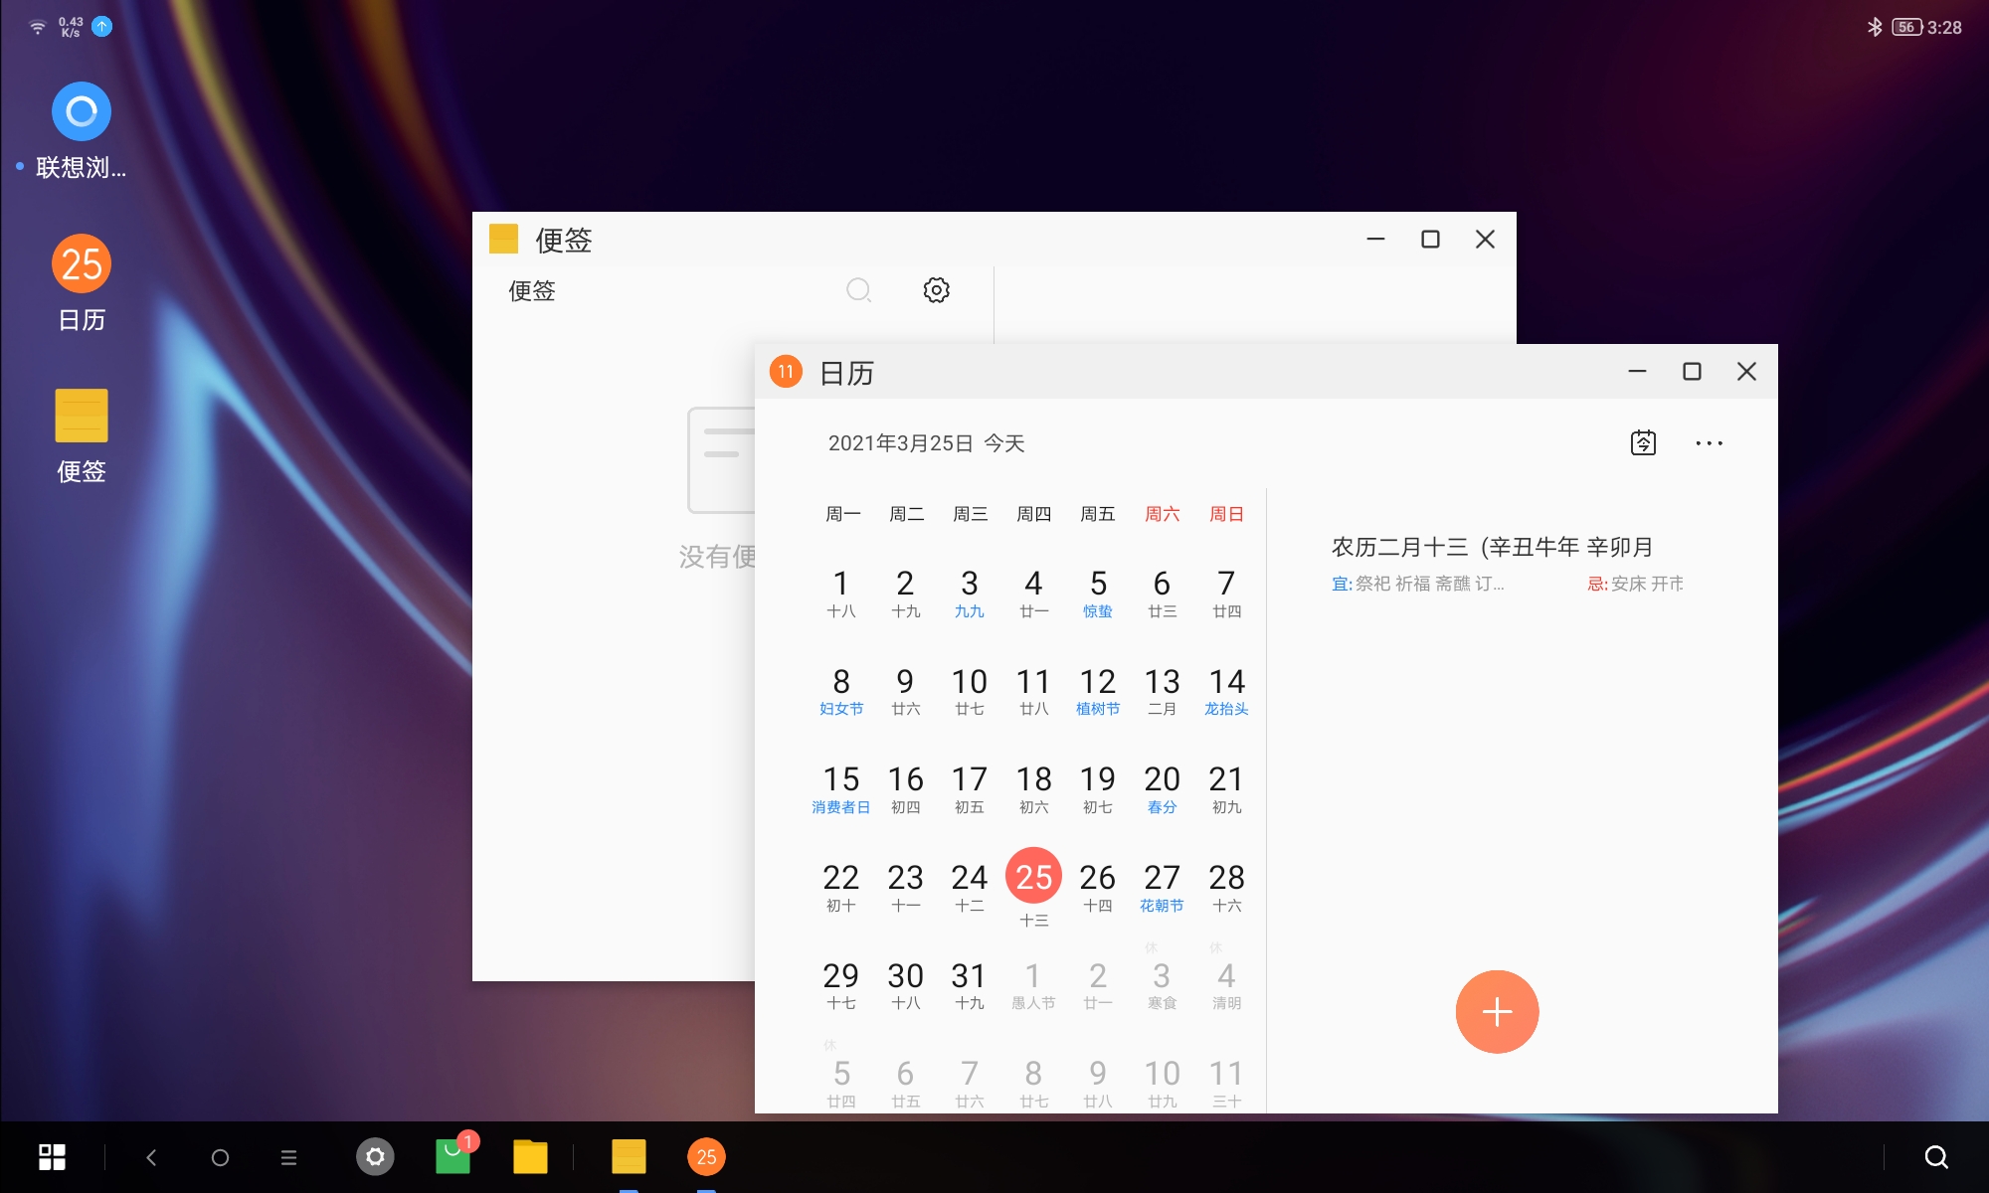This screenshot has width=1989, height=1193.
Task: Click the back arrow on the taskbar
Action: pos(150,1157)
